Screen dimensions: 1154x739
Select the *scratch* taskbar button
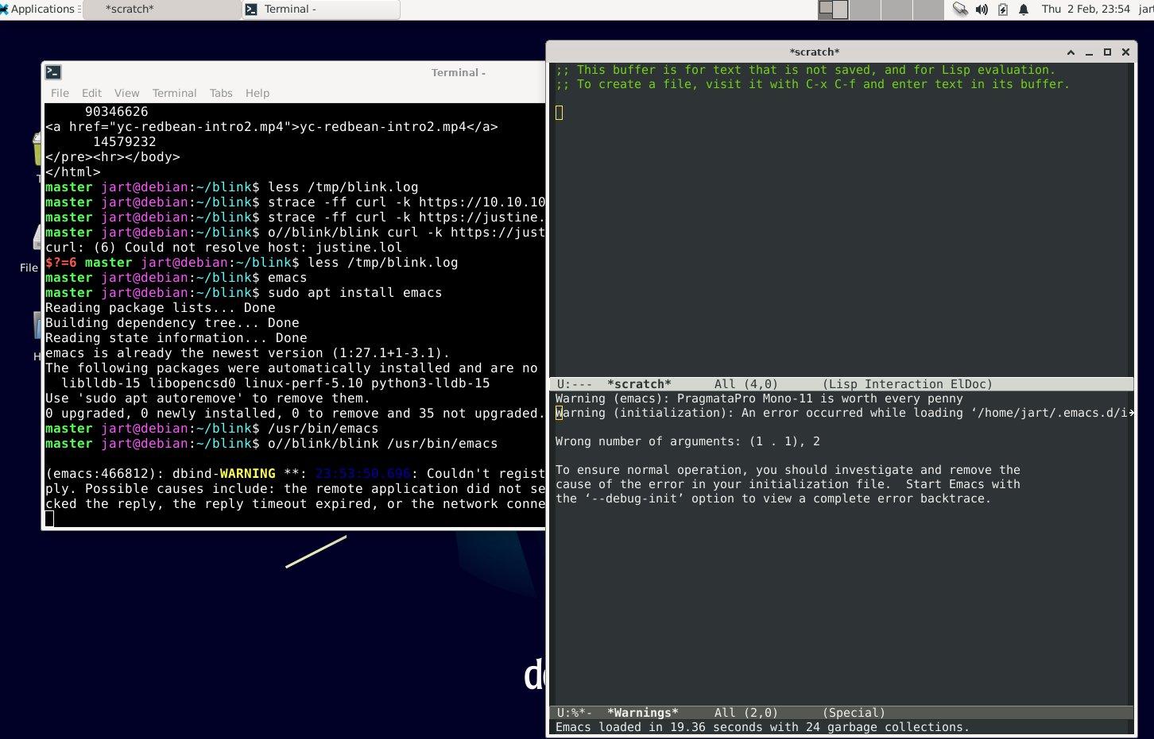coord(161,10)
